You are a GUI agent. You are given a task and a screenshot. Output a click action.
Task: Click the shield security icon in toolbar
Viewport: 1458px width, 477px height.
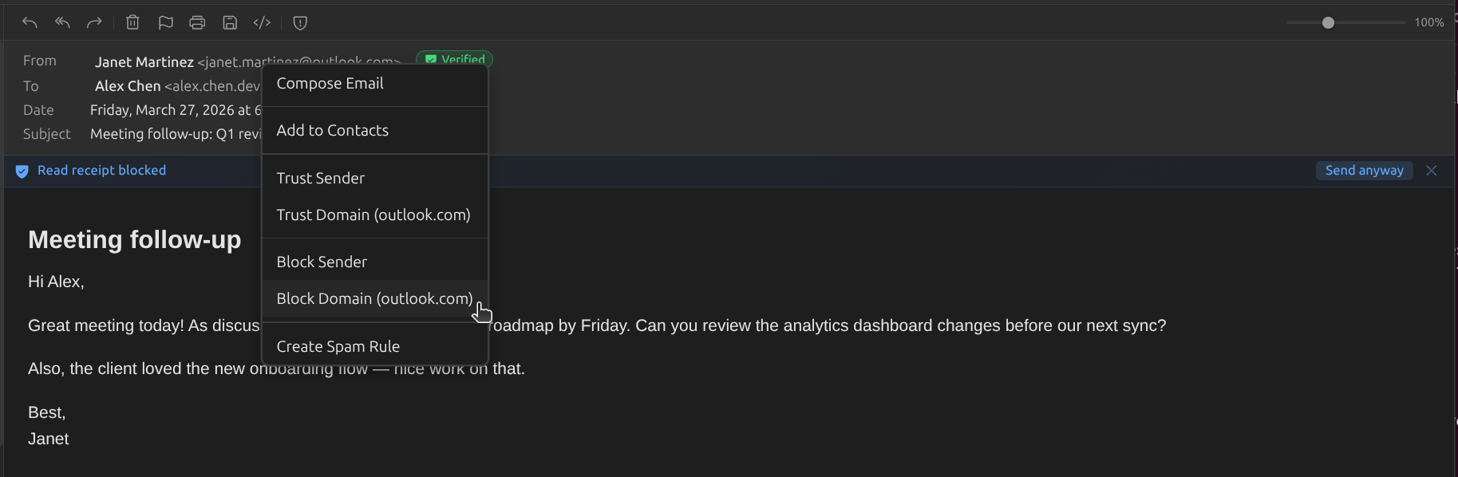point(300,22)
